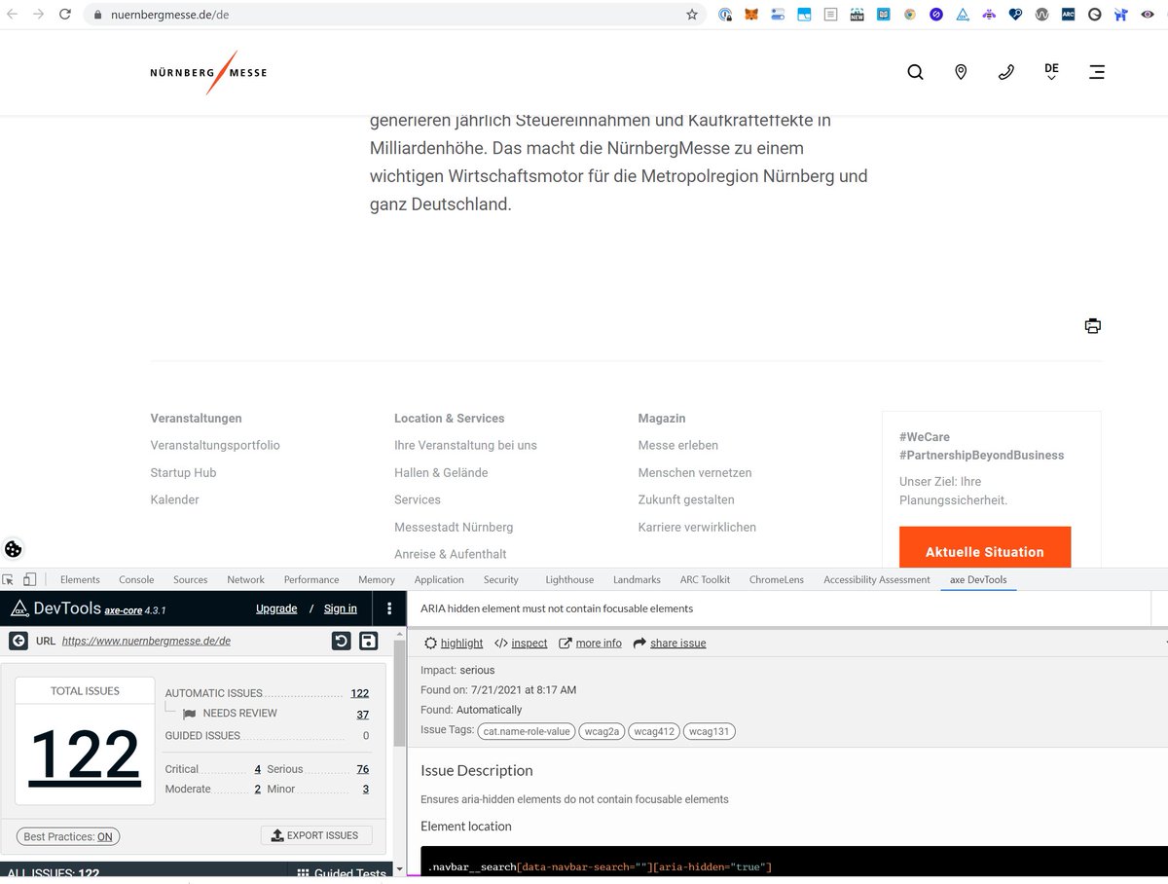This screenshot has width=1168, height=884.
Task: Click the axe back arrow button
Action: point(18,641)
